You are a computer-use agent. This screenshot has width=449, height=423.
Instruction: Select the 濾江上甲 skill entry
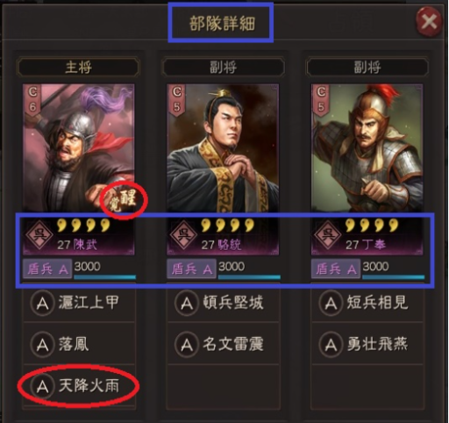79,303
